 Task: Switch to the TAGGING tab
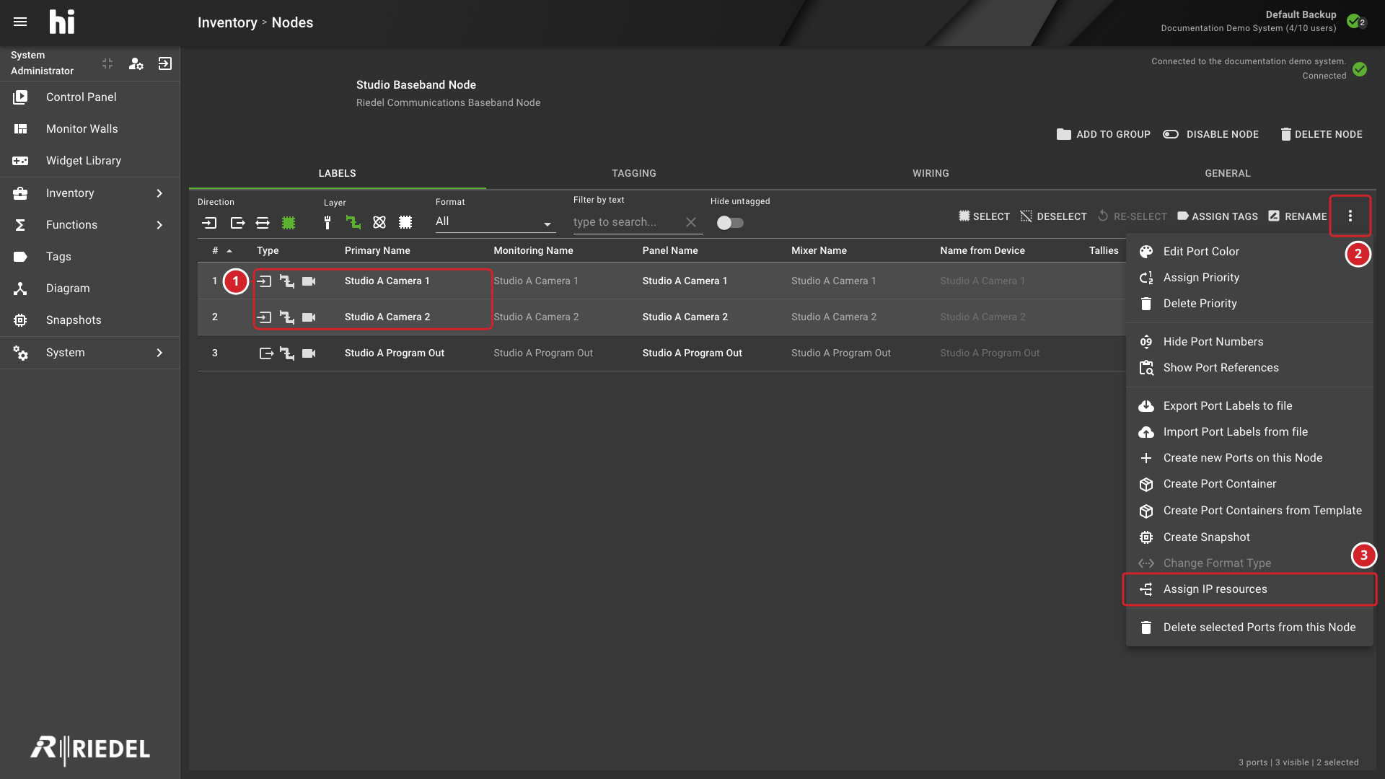(634, 174)
